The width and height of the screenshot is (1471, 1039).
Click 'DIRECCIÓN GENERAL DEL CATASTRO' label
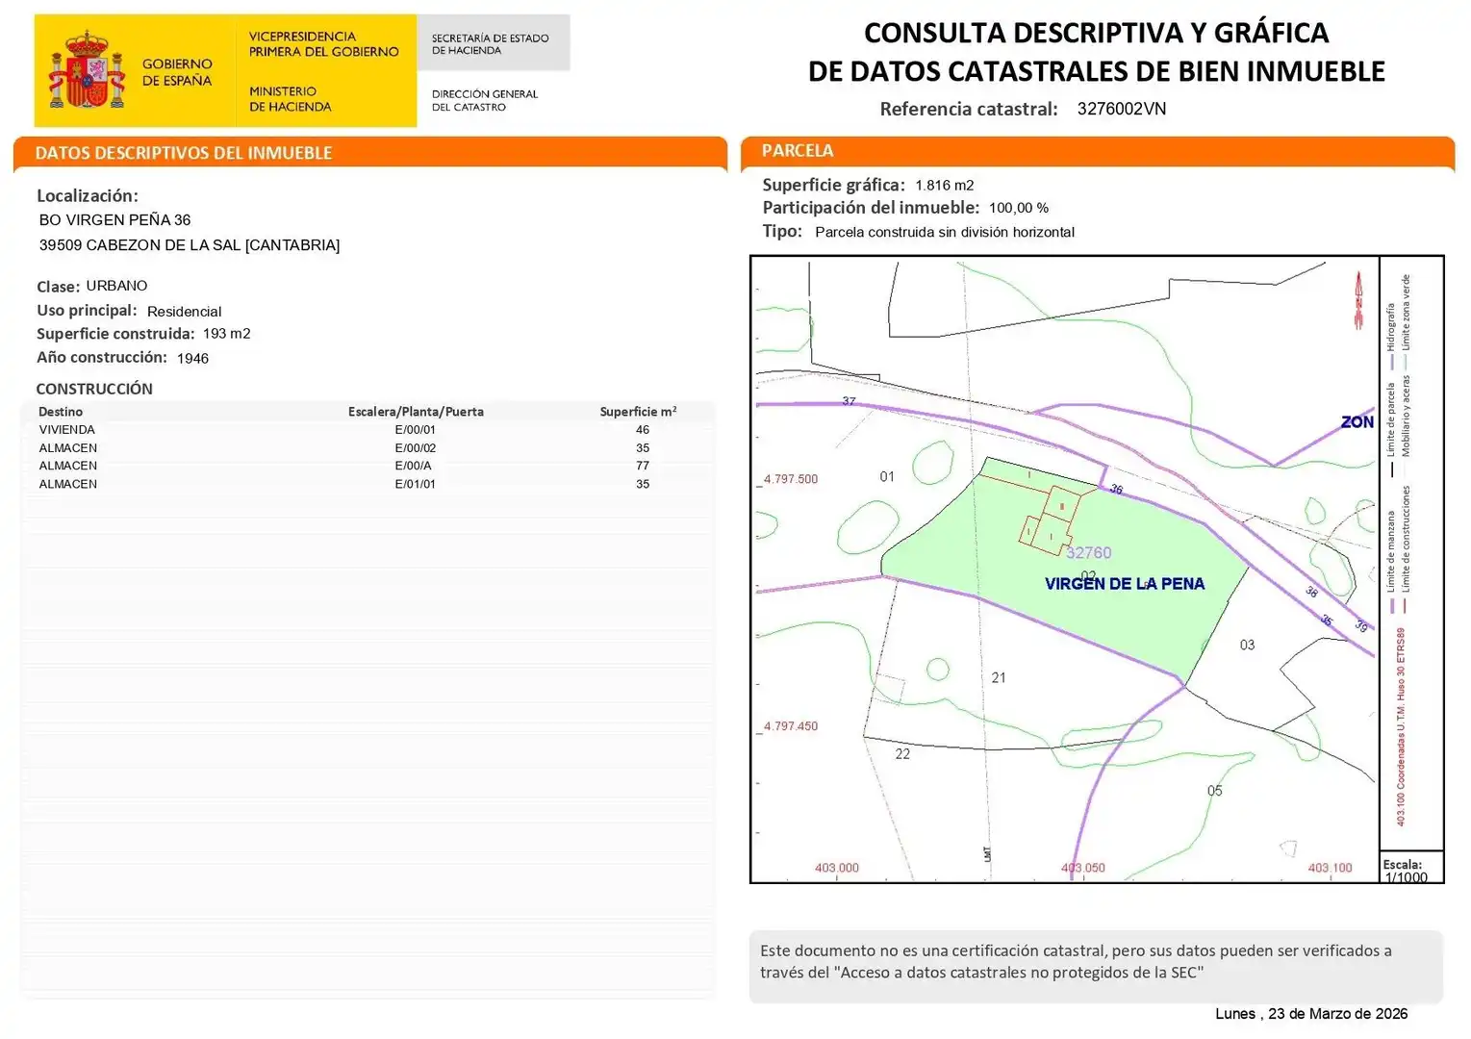pos(484,100)
